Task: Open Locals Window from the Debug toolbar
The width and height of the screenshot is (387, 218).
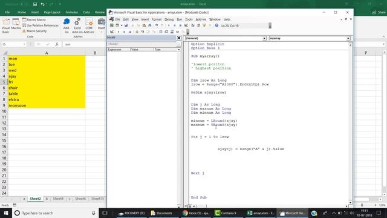Action: (161, 31)
